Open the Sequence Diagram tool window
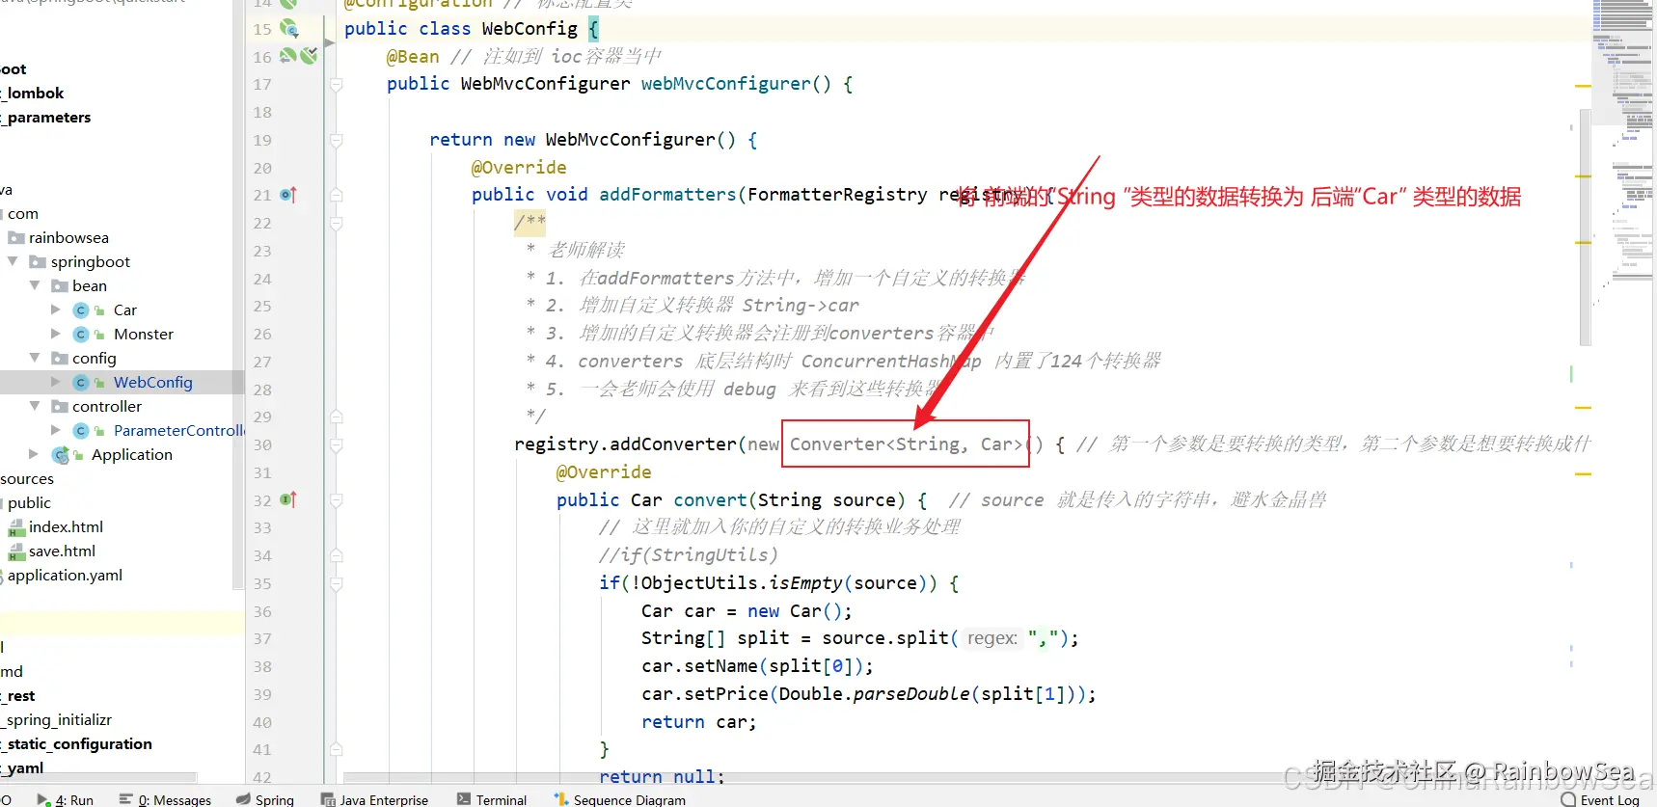 (620, 799)
